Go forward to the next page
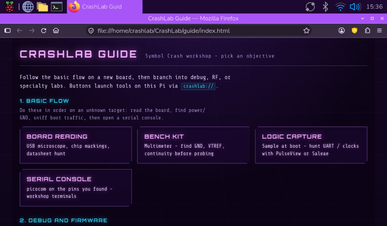The image size is (387, 226). pyautogui.click(x=32, y=31)
